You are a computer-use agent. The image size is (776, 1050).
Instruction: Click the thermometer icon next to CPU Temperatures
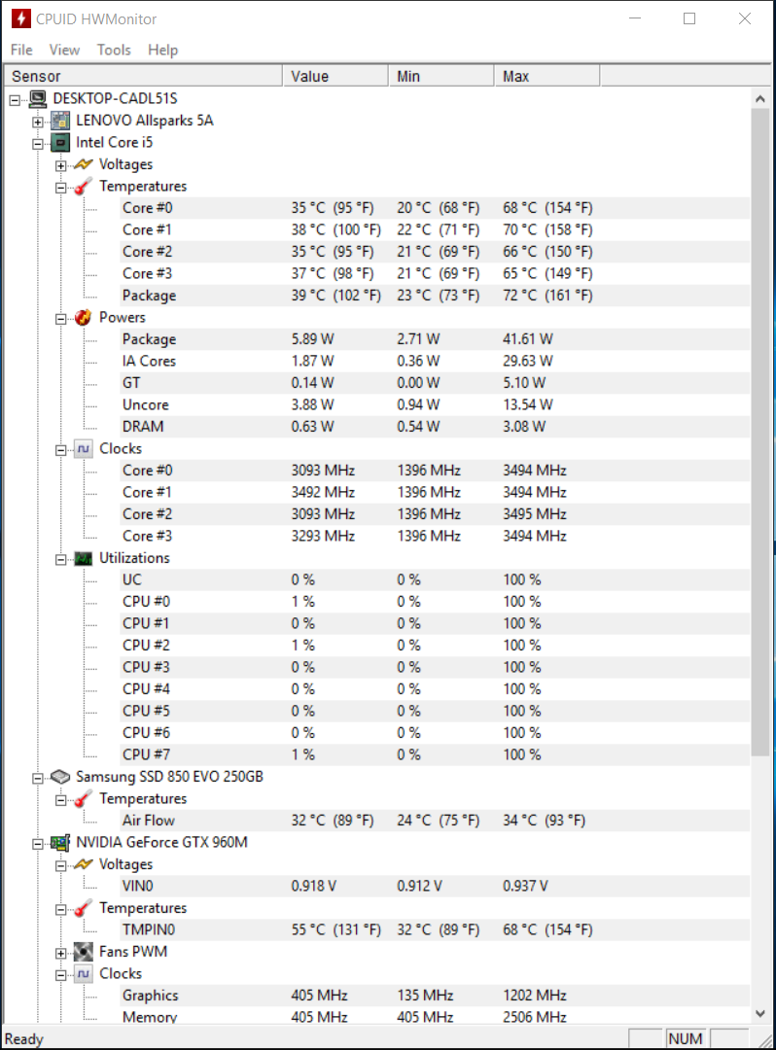83,186
